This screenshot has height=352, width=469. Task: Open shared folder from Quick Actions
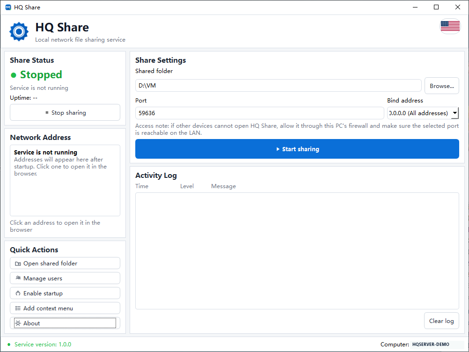pos(65,263)
